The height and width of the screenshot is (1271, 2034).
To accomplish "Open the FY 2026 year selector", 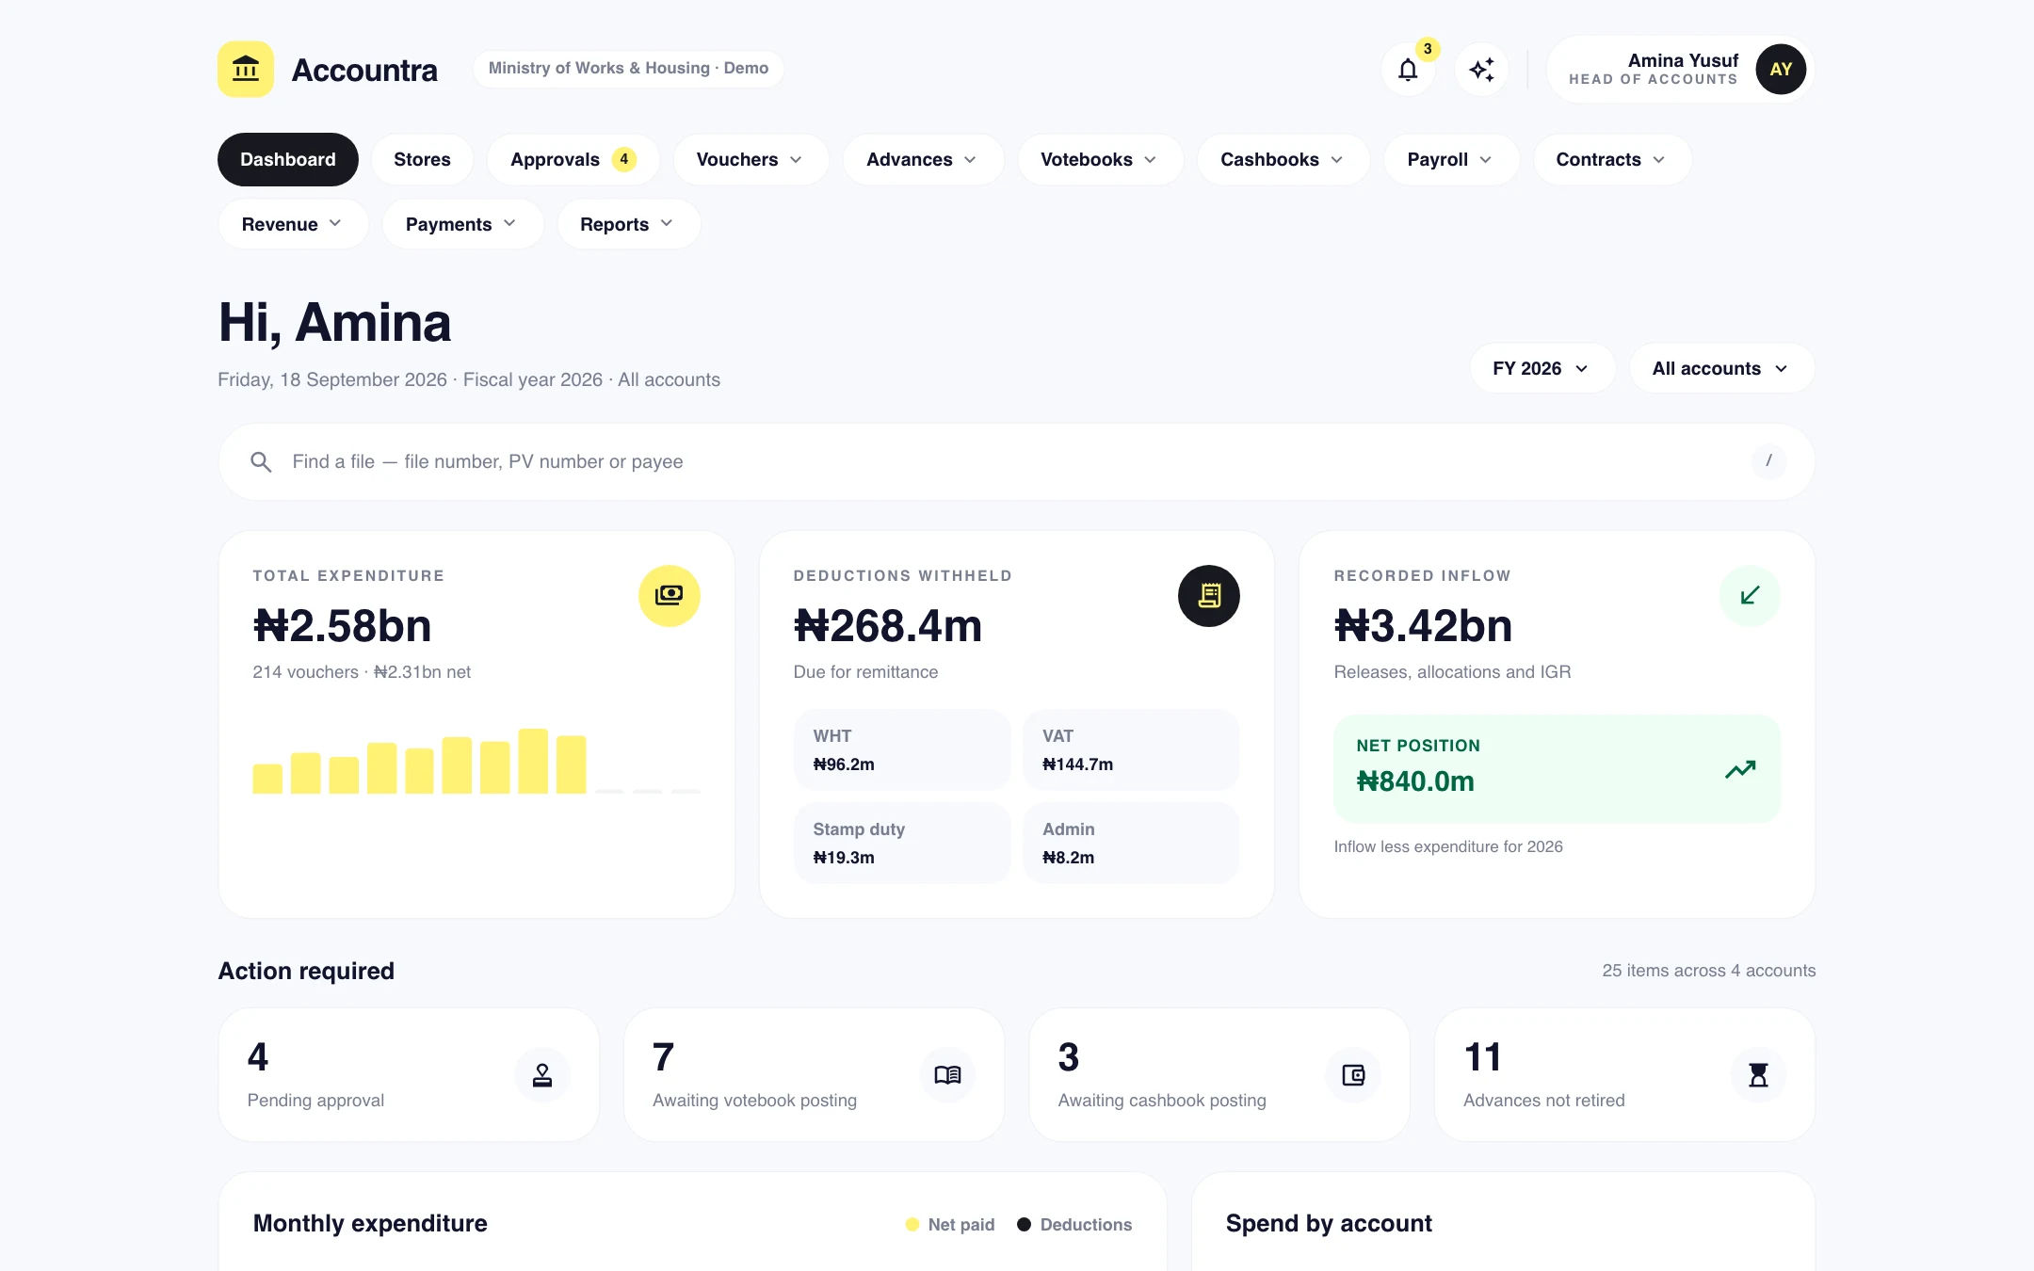I will 1542,368.
